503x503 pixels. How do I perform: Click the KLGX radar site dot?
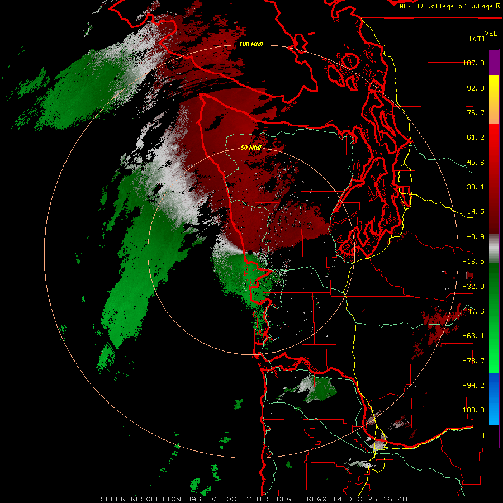coord(250,253)
